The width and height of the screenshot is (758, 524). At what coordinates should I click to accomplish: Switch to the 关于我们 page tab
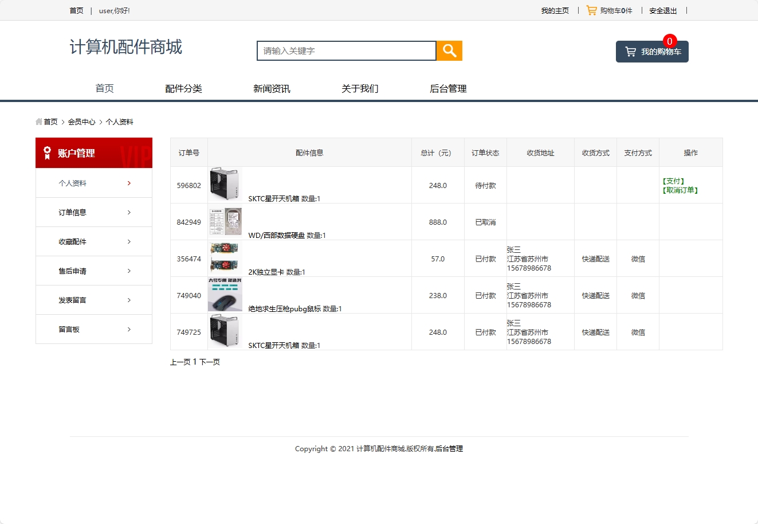[359, 88]
